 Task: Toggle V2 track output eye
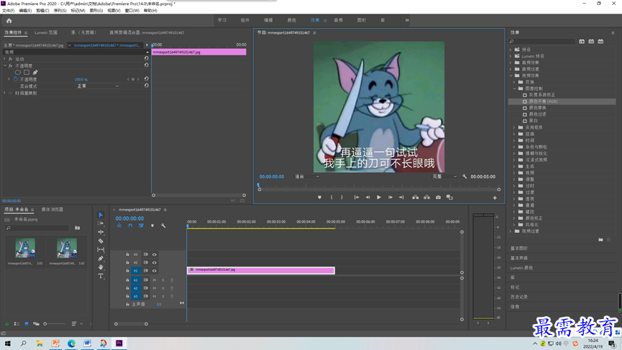155,262
